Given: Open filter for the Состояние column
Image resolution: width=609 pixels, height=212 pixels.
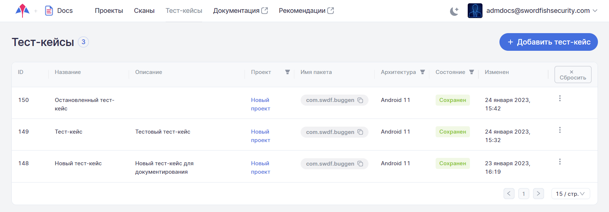Looking at the screenshot, I should (x=471, y=72).
